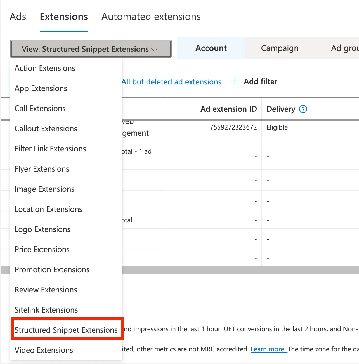Pick Filter Link Extensions option

[x=66, y=149]
